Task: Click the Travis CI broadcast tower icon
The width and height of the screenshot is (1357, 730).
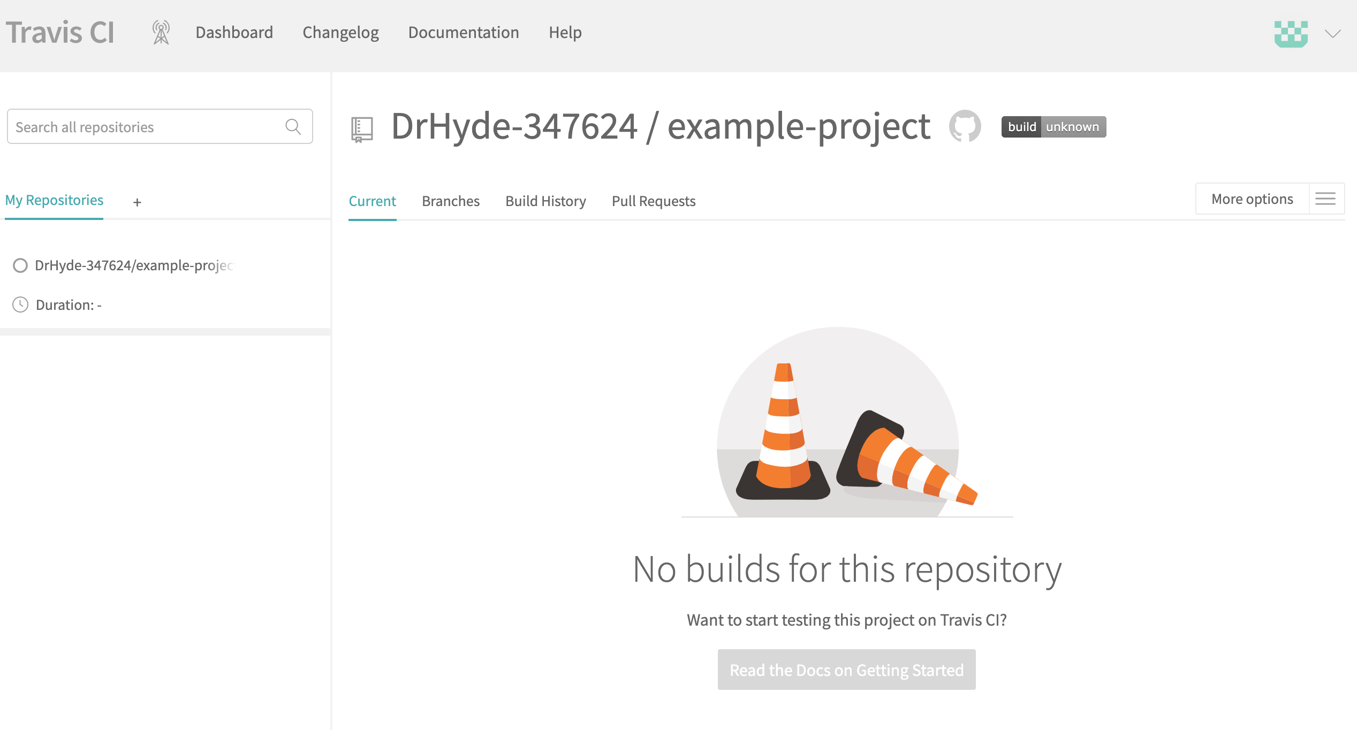Action: (160, 33)
